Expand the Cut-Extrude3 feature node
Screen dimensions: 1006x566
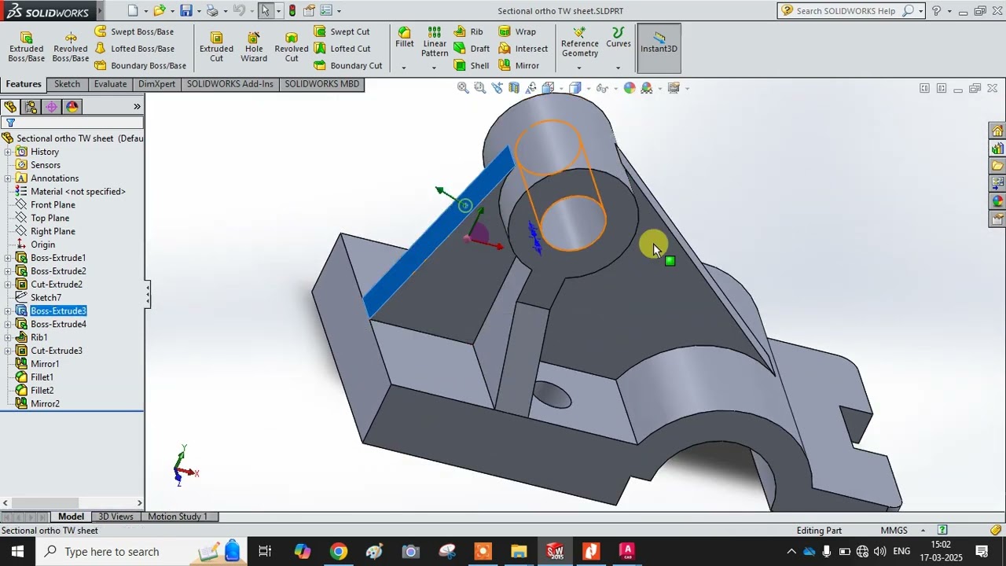tap(8, 351)
